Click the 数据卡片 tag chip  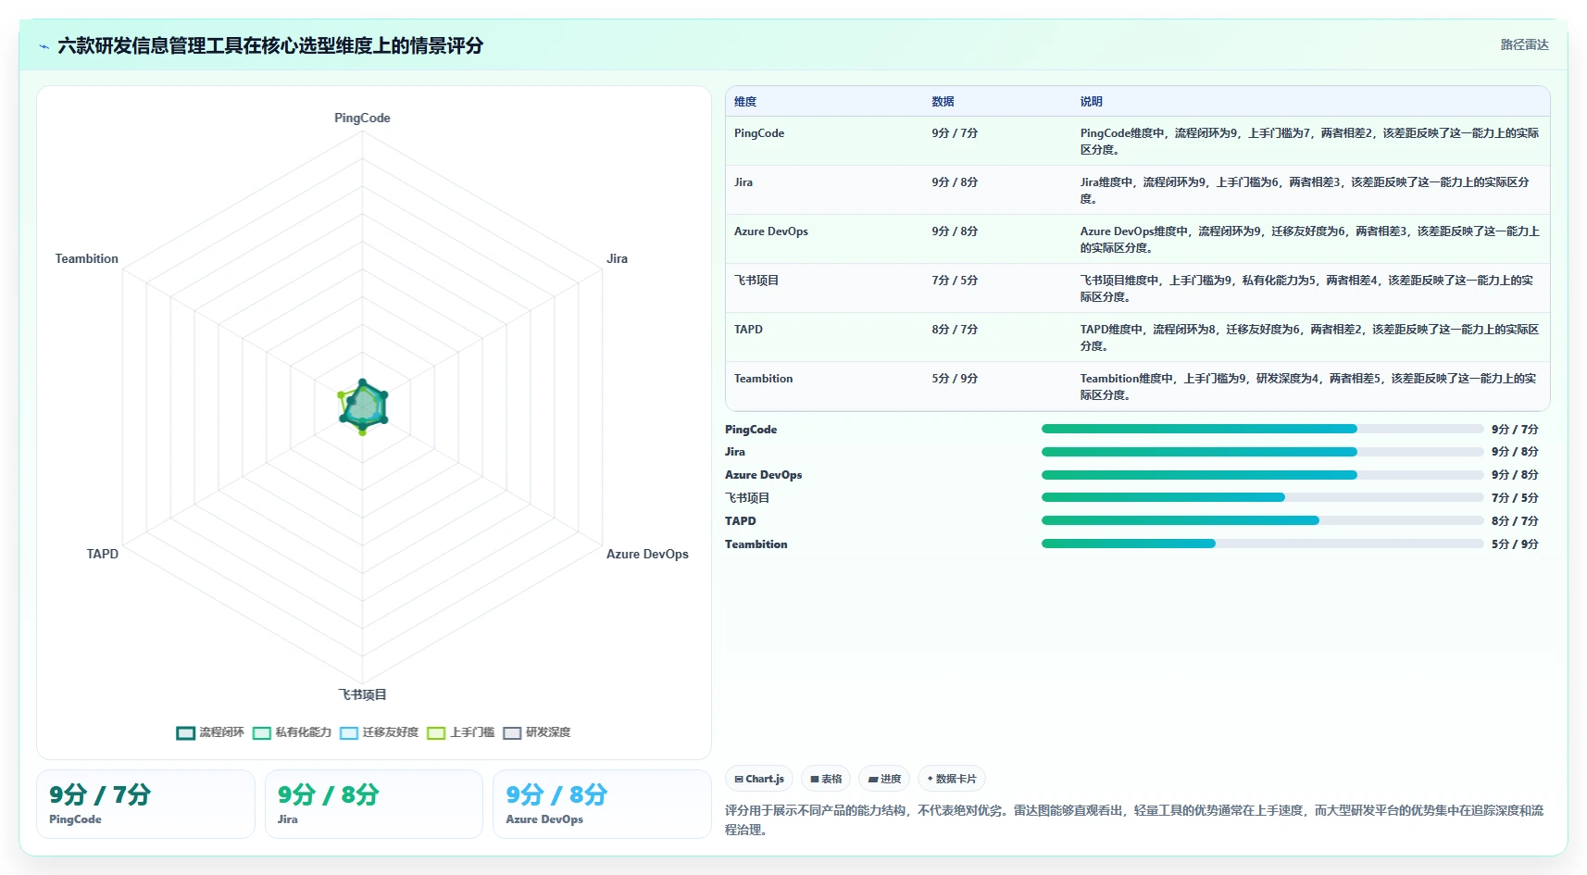click(952, 779)
